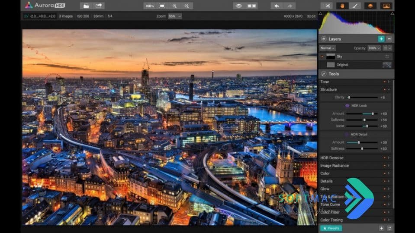Expand the Tone section chevron
This screenshot has height=233, width=415.
click(x=389, y=82)
